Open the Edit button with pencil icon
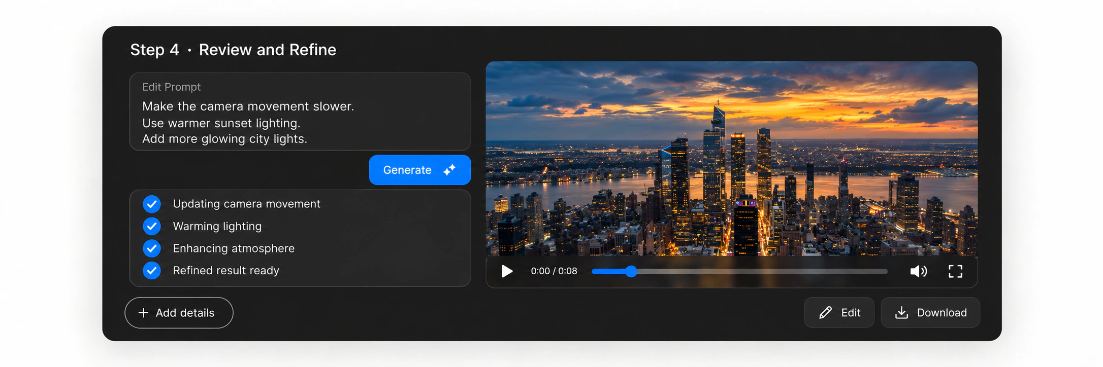This screenshot has width=1103, height=367. click(839, 312)
